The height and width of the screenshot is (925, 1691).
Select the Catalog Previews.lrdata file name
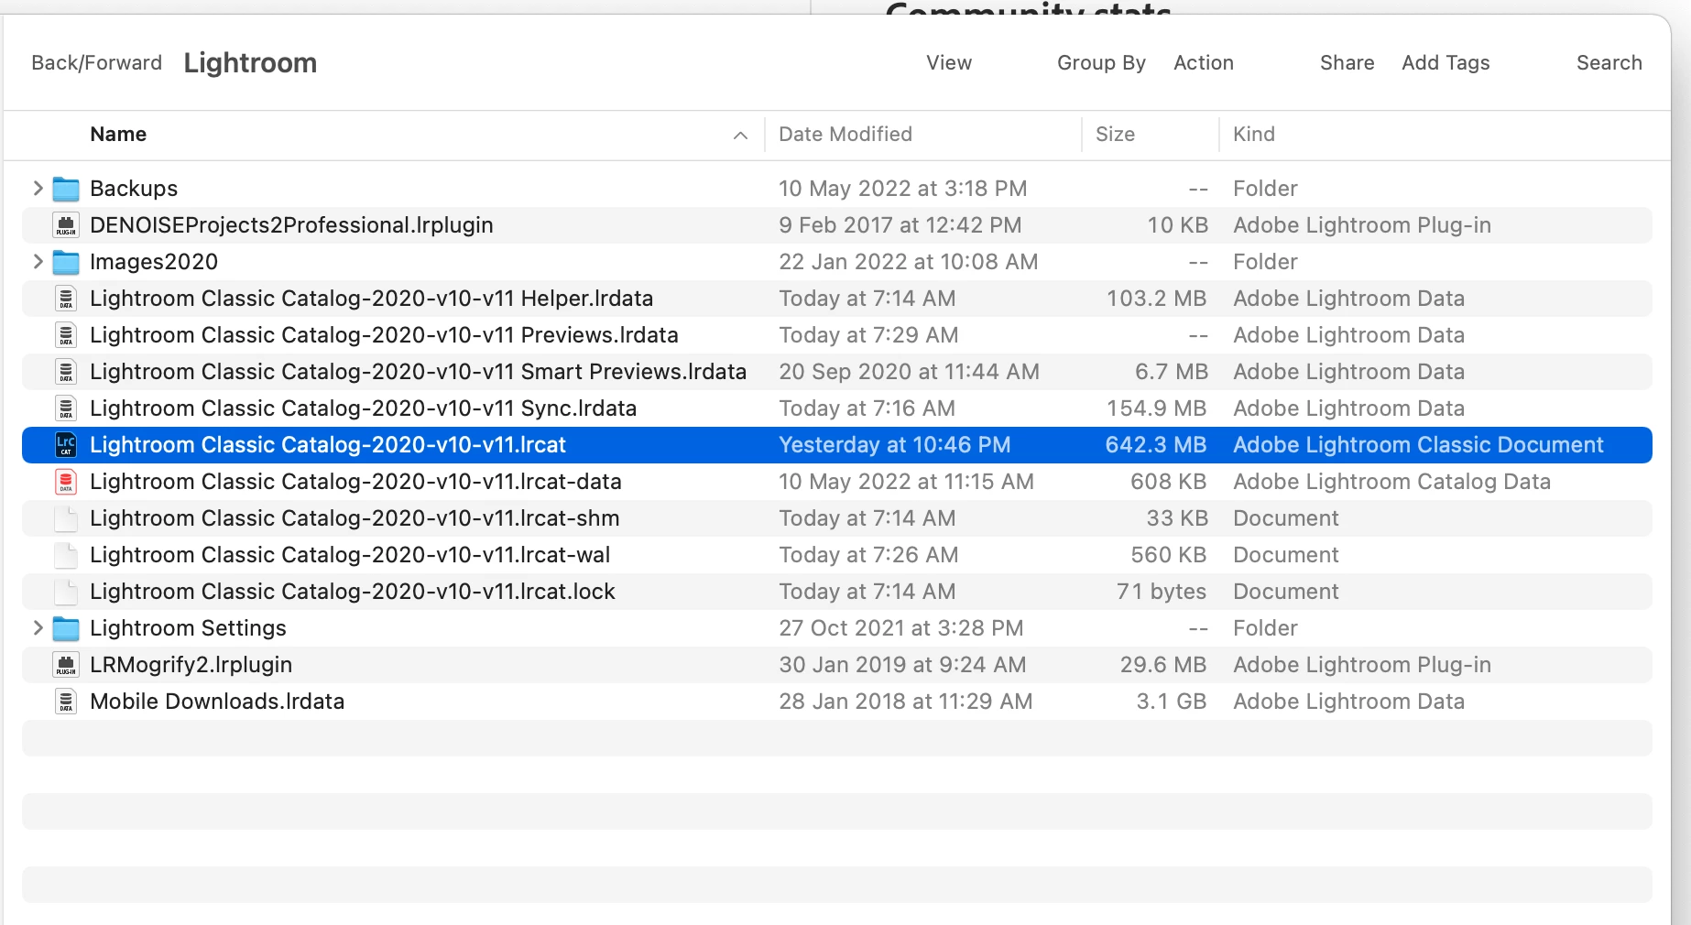coord(384,335)
